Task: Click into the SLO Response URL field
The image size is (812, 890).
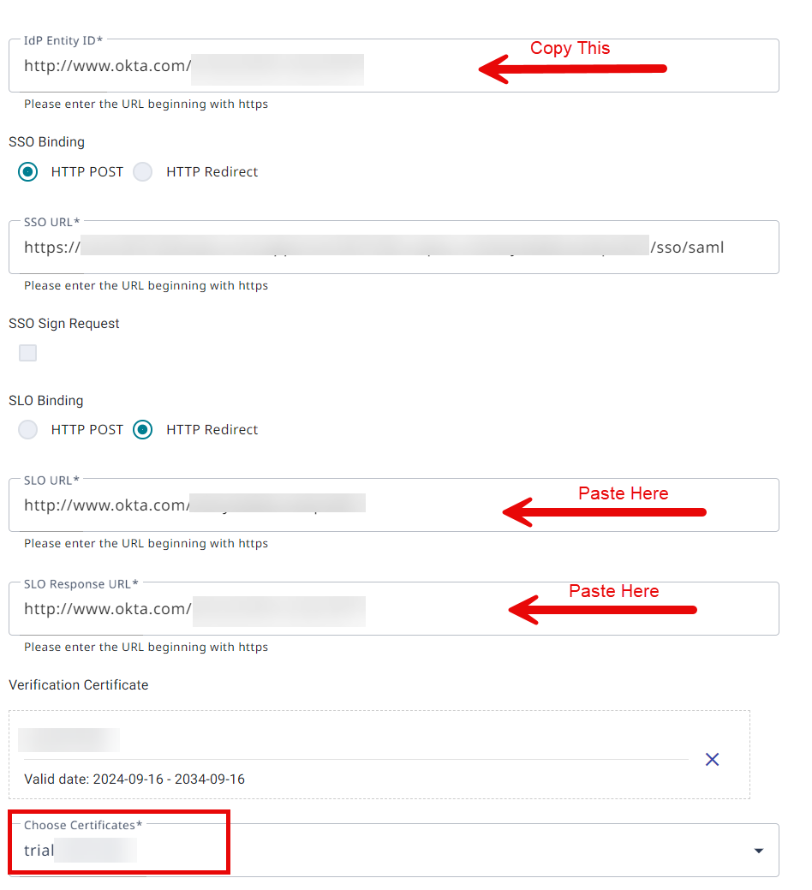Action: (x=257, y=609)
